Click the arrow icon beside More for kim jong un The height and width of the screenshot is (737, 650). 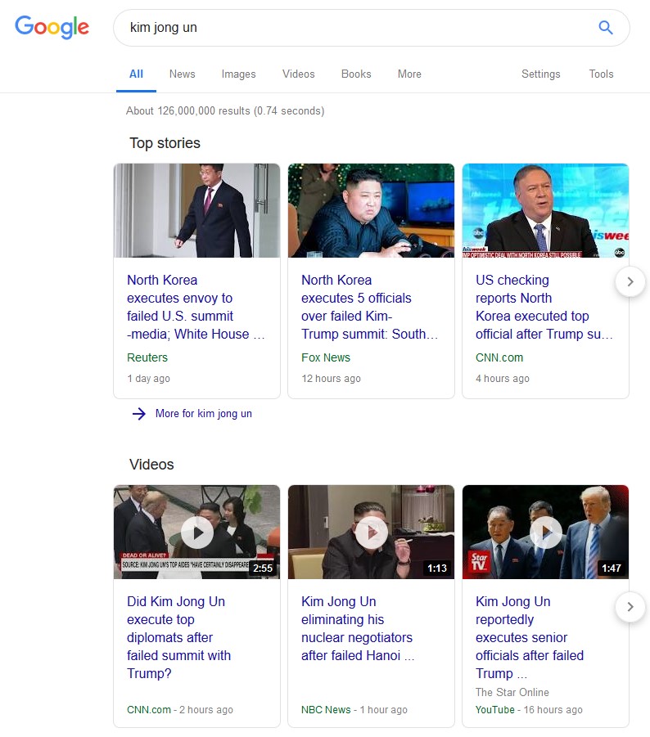(138, 414)
